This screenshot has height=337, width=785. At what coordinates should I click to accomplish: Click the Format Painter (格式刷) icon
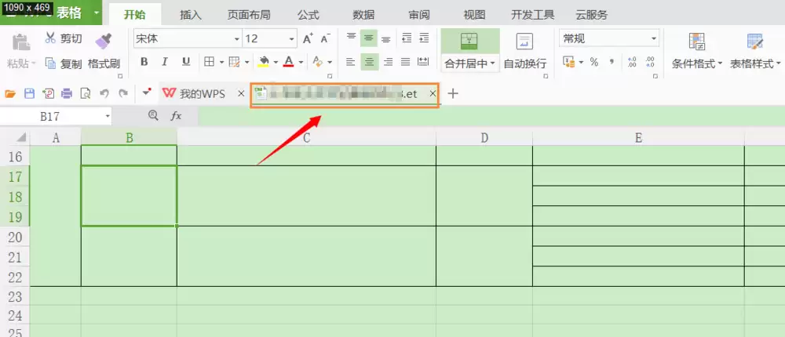pos(104,41)
